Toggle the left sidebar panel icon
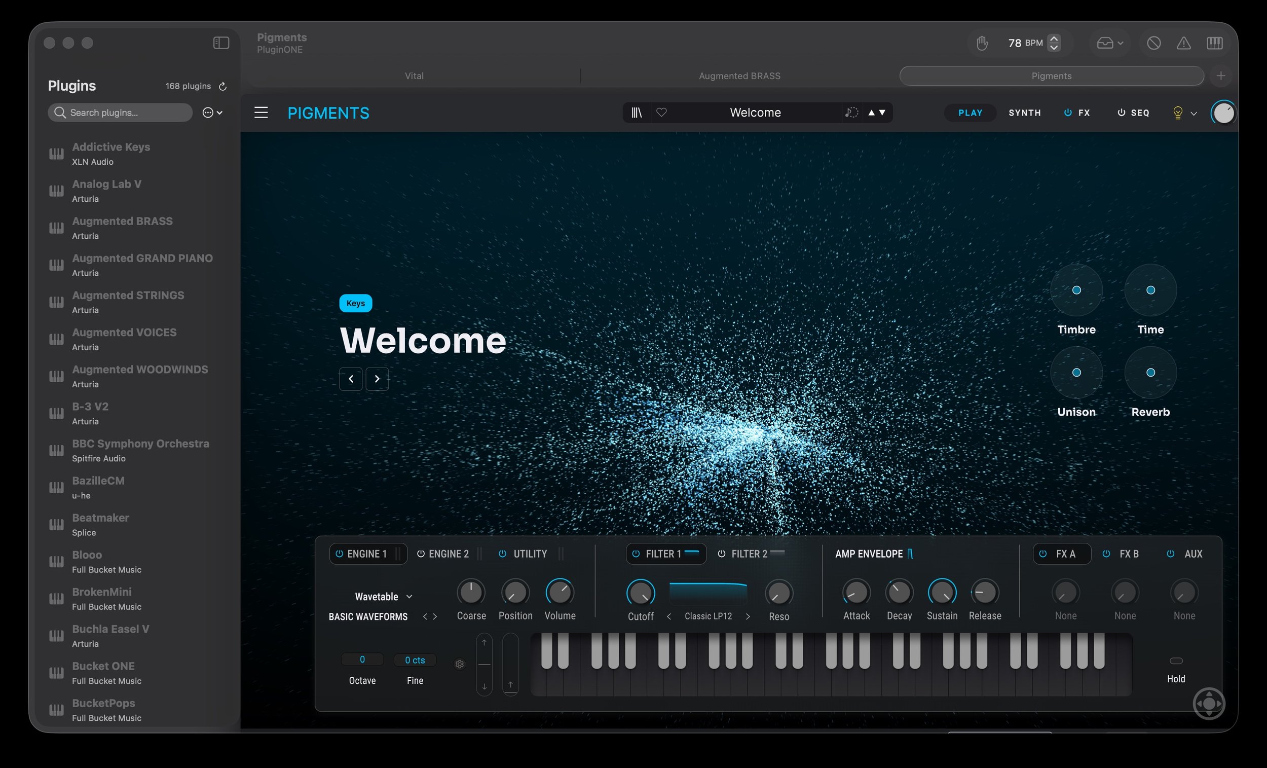 [221, 43]
